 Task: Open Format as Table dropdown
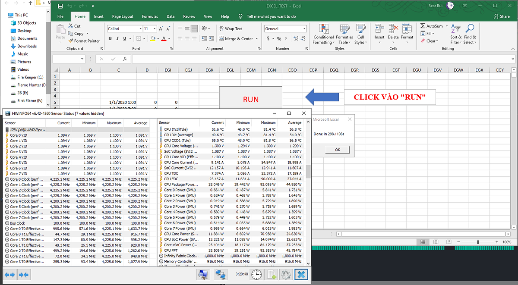344,34
